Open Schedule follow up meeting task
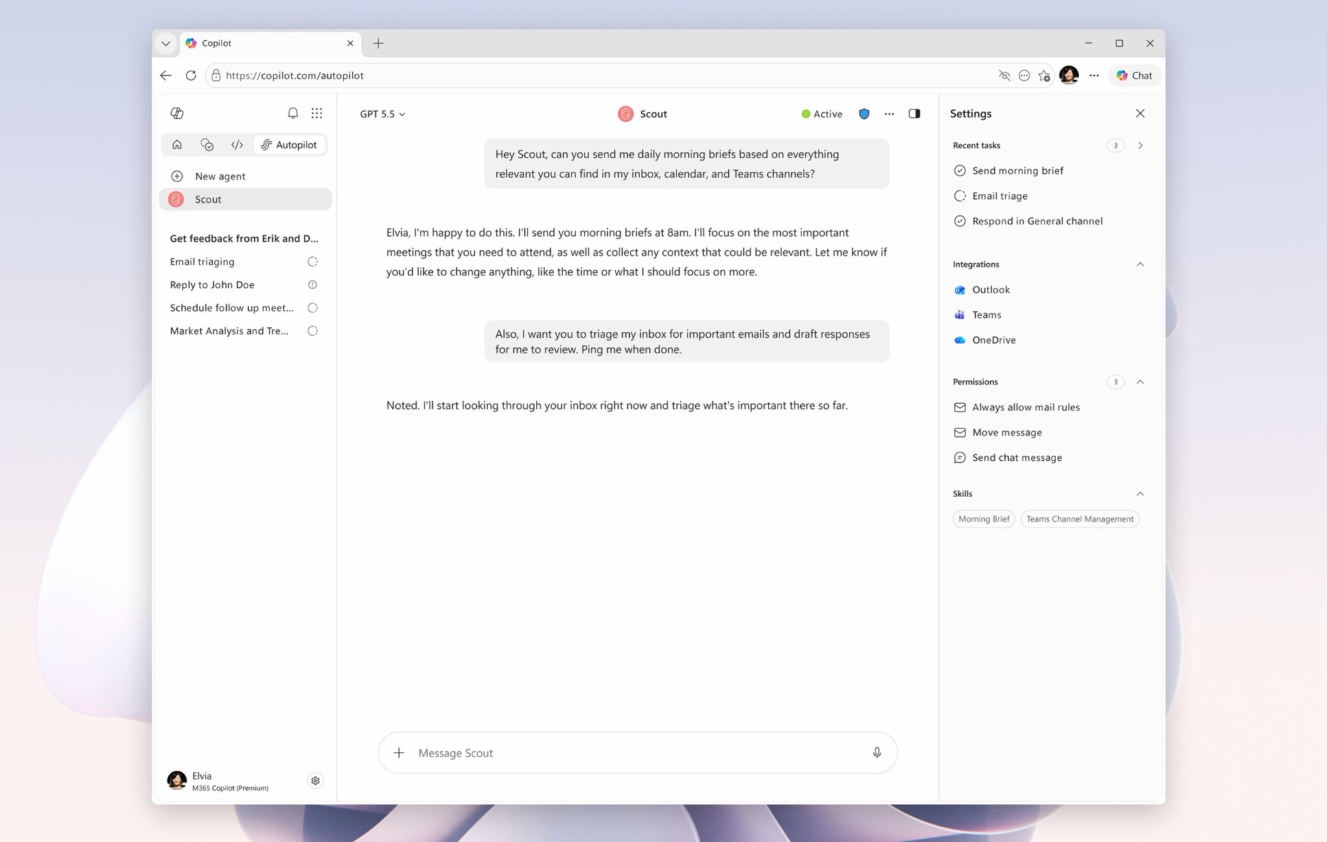Screen dimensions: 1327x842 (x=231, y=308)
